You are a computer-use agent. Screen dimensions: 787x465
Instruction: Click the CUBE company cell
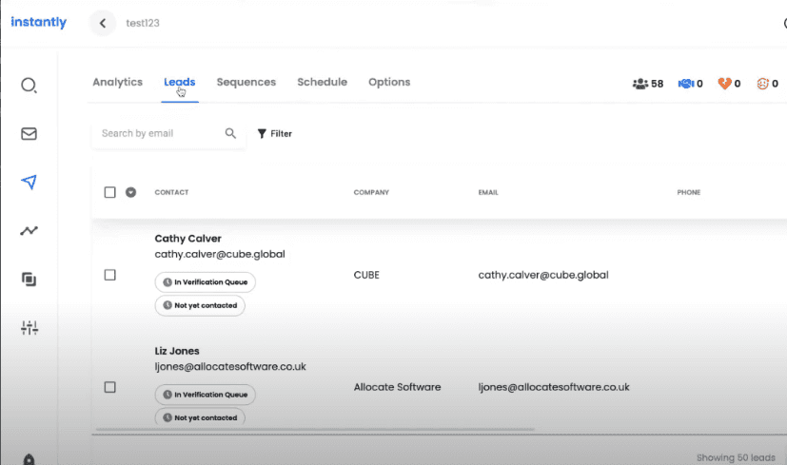pos(366,275)
